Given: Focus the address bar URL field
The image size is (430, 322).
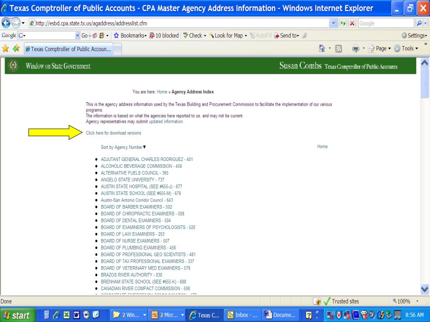Looking at the screenshot, I should tap(179, 23).
